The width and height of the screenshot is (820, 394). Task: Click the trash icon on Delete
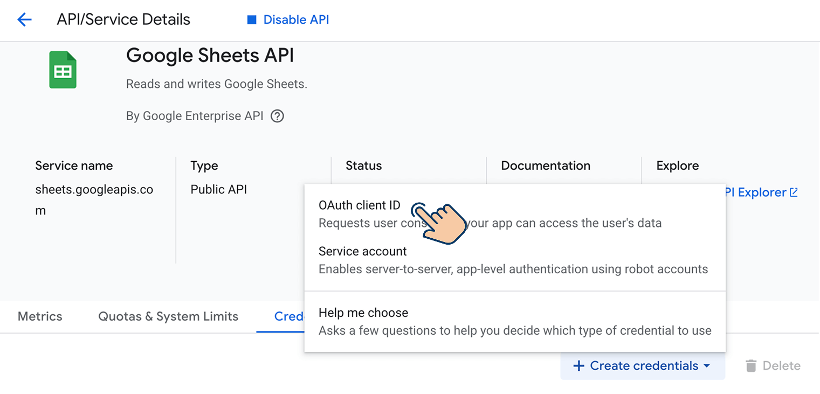[751, 366]
